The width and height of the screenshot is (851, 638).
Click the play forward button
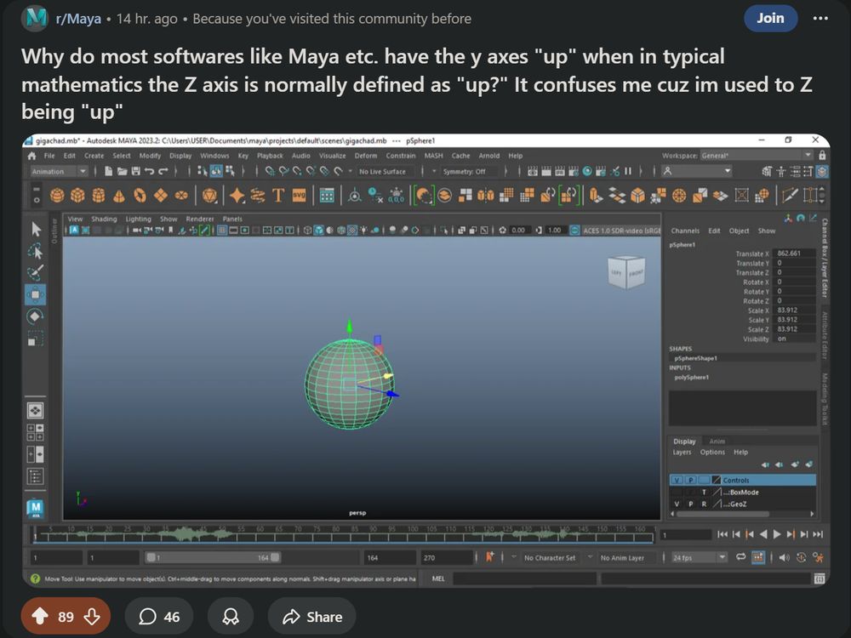[x=777, y=534]
